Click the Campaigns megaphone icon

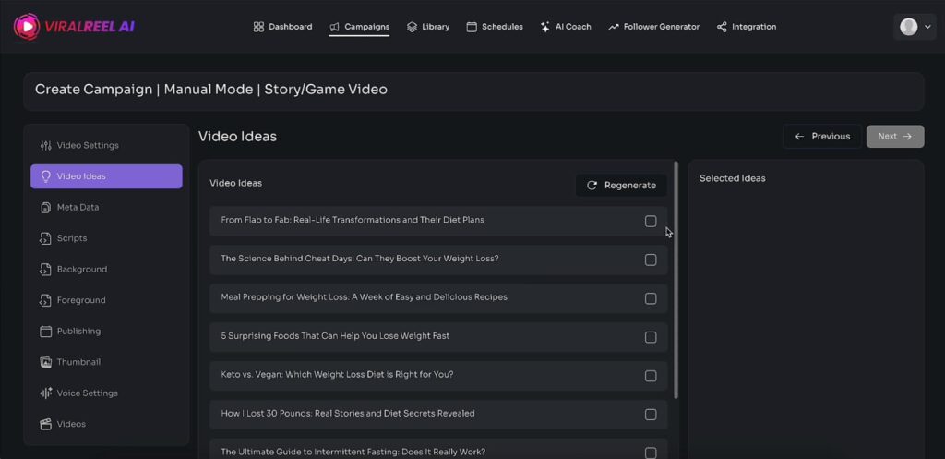click(334, 27)
